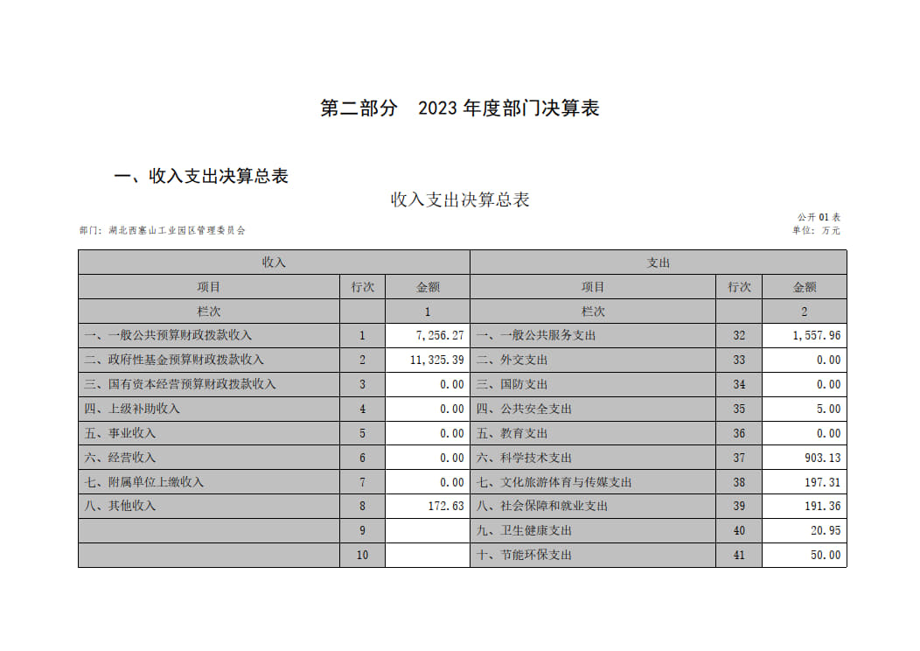Select the 文化旅游体育与传媒支出 cell
Image resolution: width=920 pixels, height=651 pixels.
(554, 482)
